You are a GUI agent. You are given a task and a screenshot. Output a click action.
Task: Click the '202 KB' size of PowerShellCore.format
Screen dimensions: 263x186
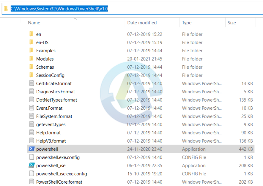point(246,182)
